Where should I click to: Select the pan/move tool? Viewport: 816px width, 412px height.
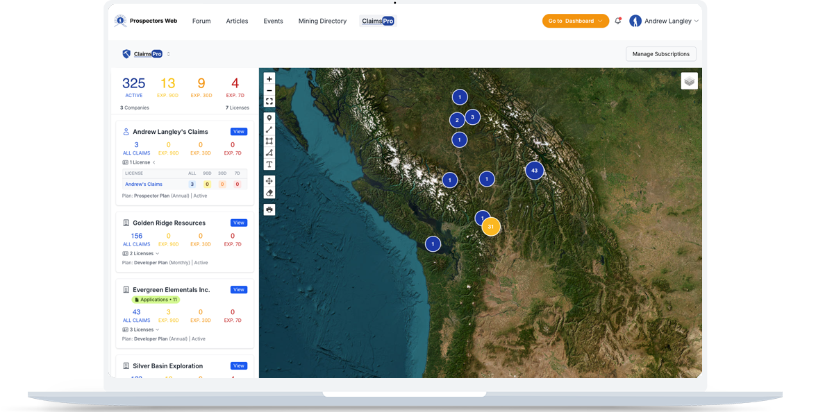pos(269,181)
